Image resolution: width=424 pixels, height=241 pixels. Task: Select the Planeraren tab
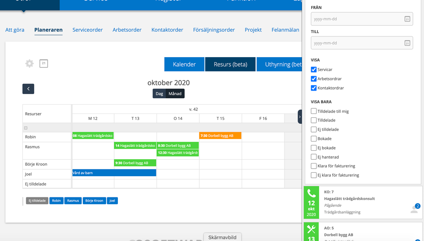(48, 30)
